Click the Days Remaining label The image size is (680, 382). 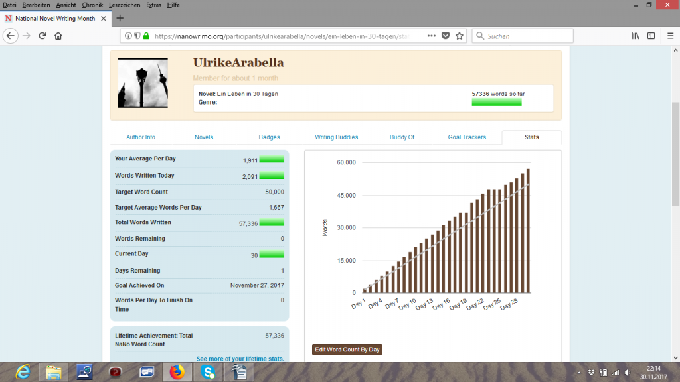click(137, 271)
